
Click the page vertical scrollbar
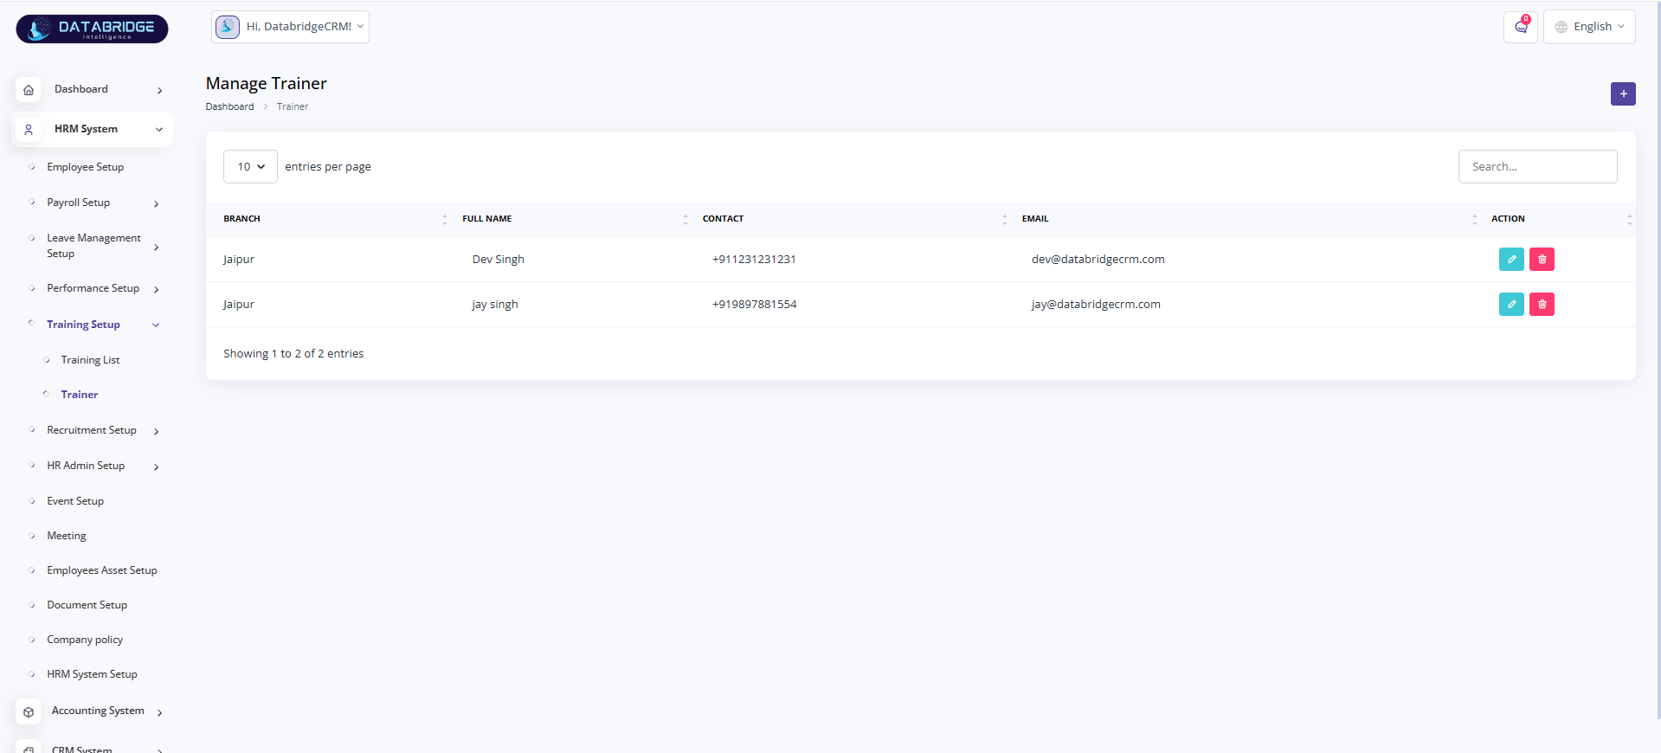point(1658,359)
